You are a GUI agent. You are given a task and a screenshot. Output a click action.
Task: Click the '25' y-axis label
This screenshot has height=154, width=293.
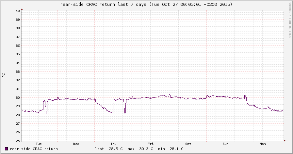(x=18, y=141)
